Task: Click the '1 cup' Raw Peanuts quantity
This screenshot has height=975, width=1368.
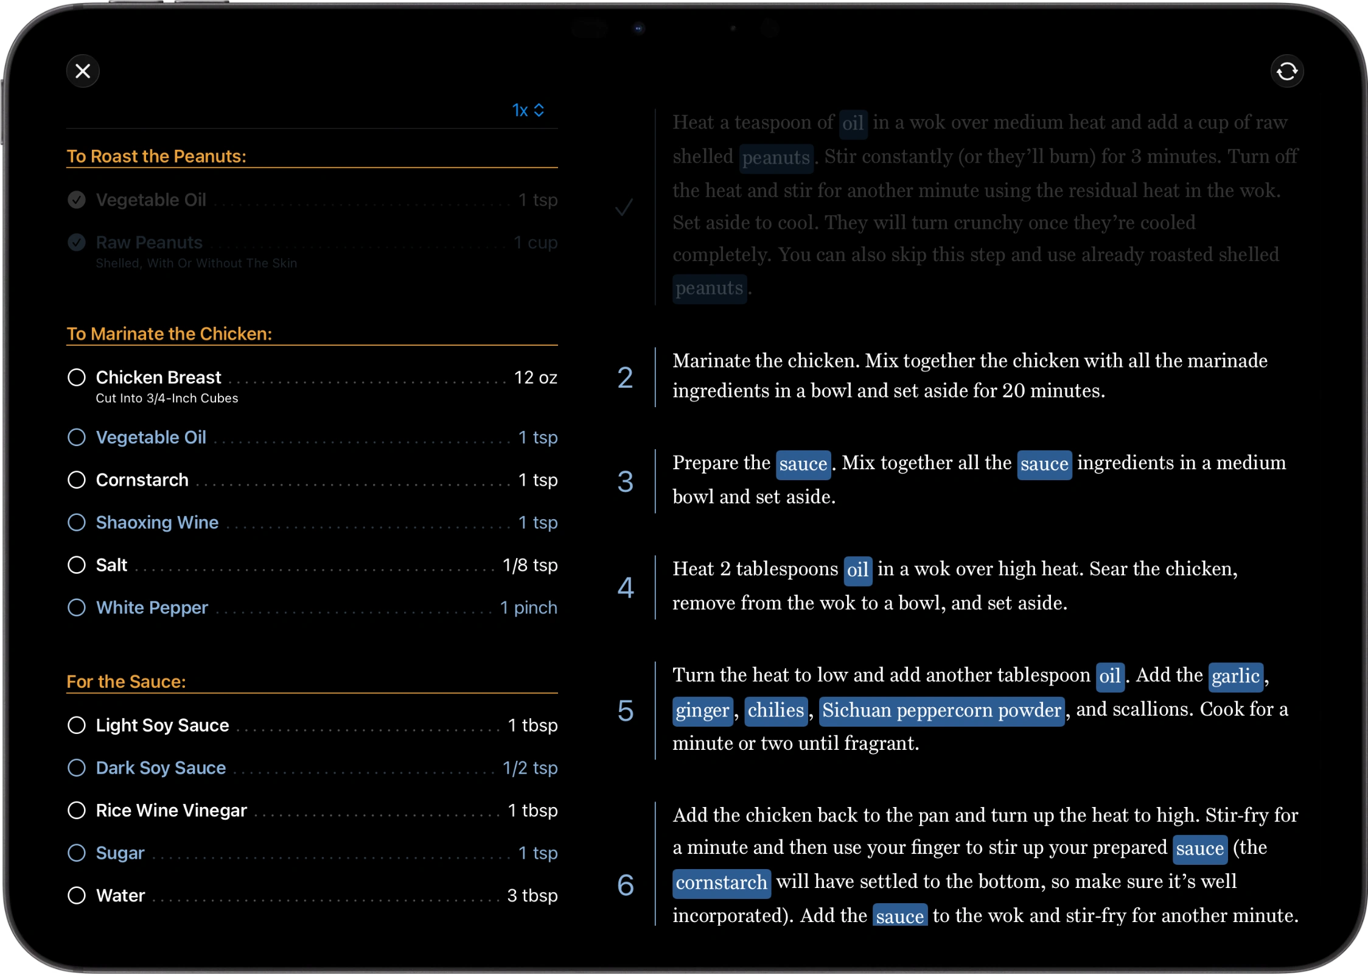Action: tap(536, 242)
